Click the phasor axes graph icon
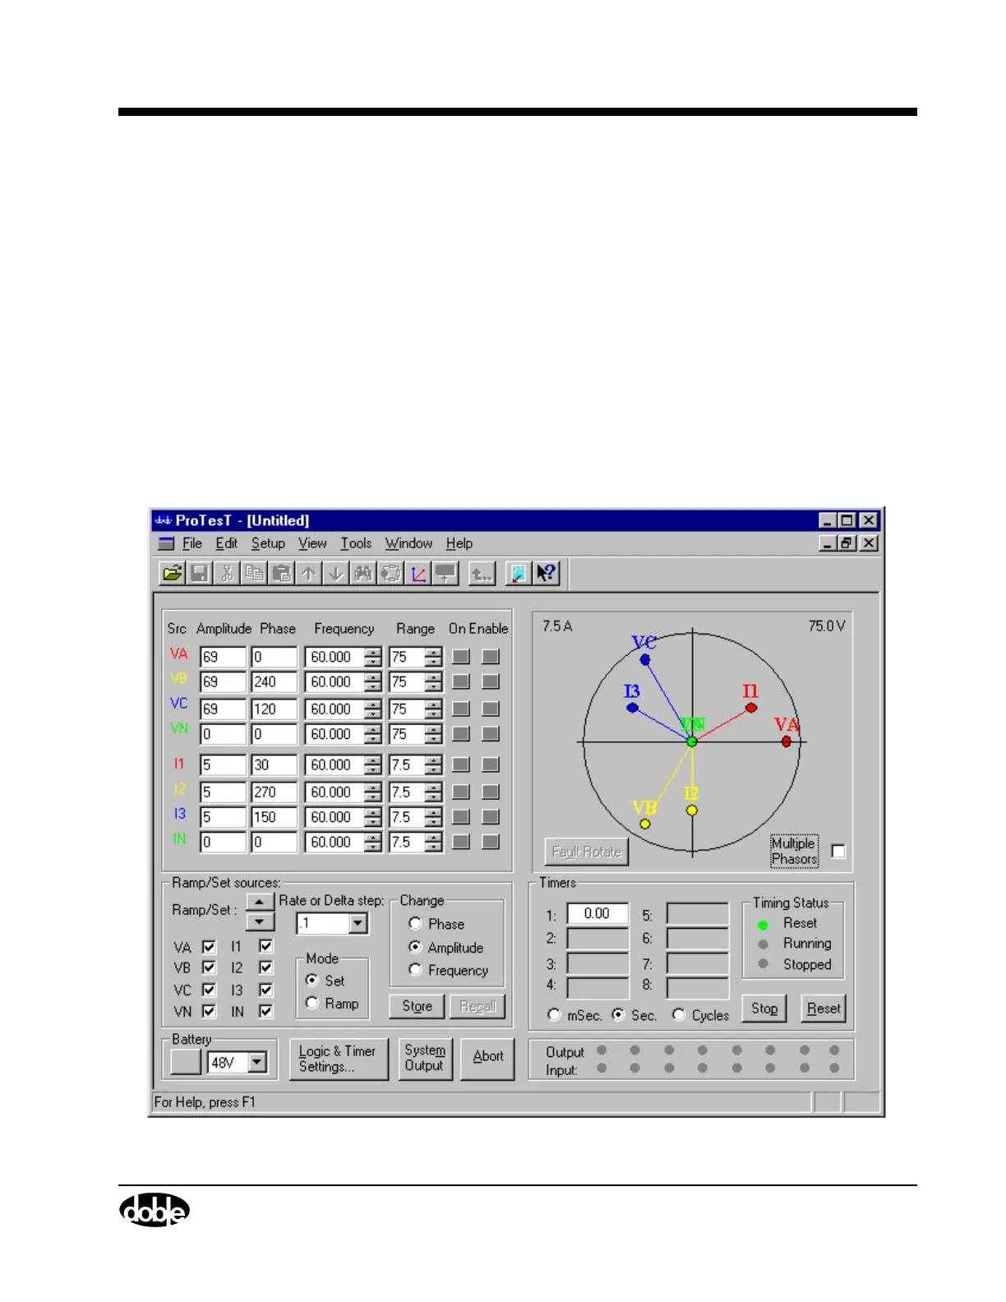Image resolution: width=1006 pixels, height=1302 pixels. [418, 573]
